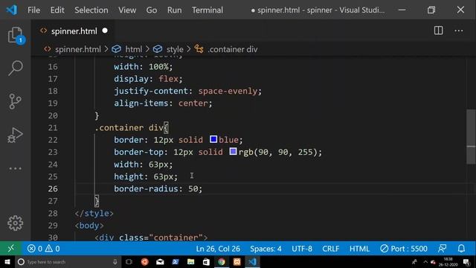Change end of line sequence CRLF
Screen dimensions: 476x268
pos(330,249)
